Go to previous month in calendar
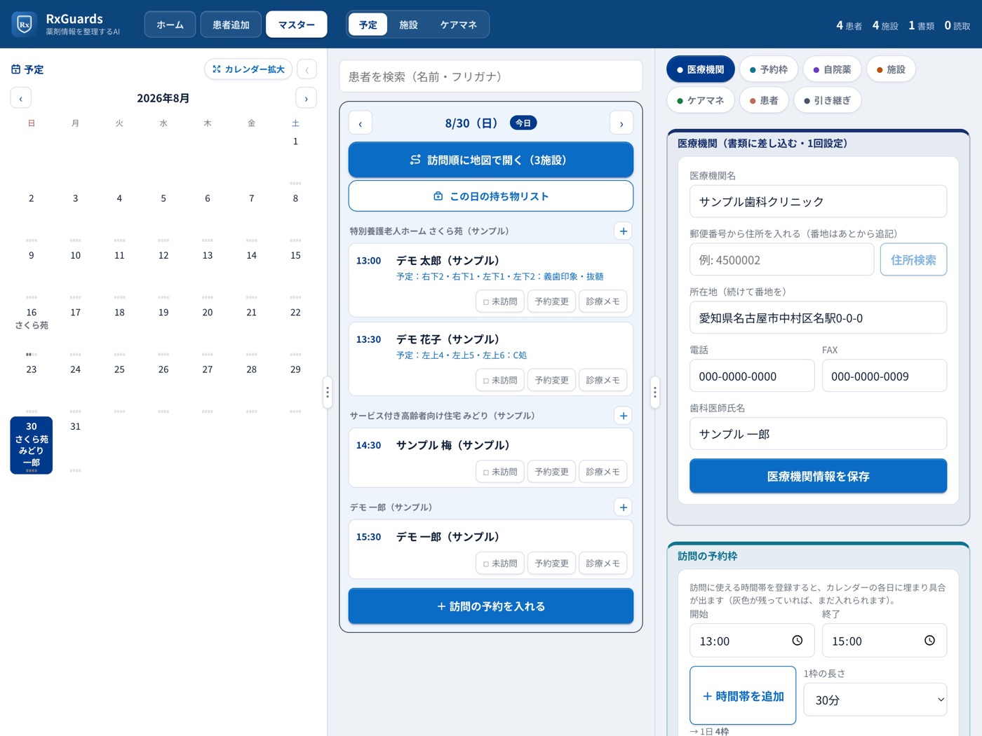The image size is (982, 736). tap(21, 98)
